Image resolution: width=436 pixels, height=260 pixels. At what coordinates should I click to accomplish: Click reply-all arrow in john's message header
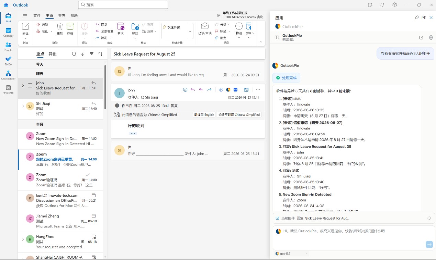pyautogui.click(x=201, y=90)
